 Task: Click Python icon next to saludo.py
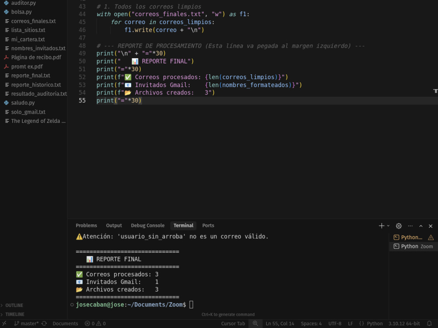(6, 103)
